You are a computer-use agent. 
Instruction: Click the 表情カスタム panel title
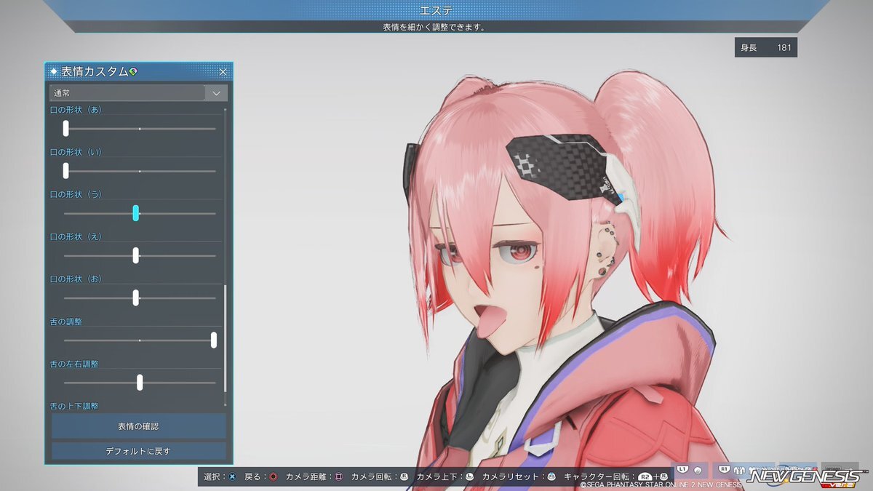tap(95, 71)
